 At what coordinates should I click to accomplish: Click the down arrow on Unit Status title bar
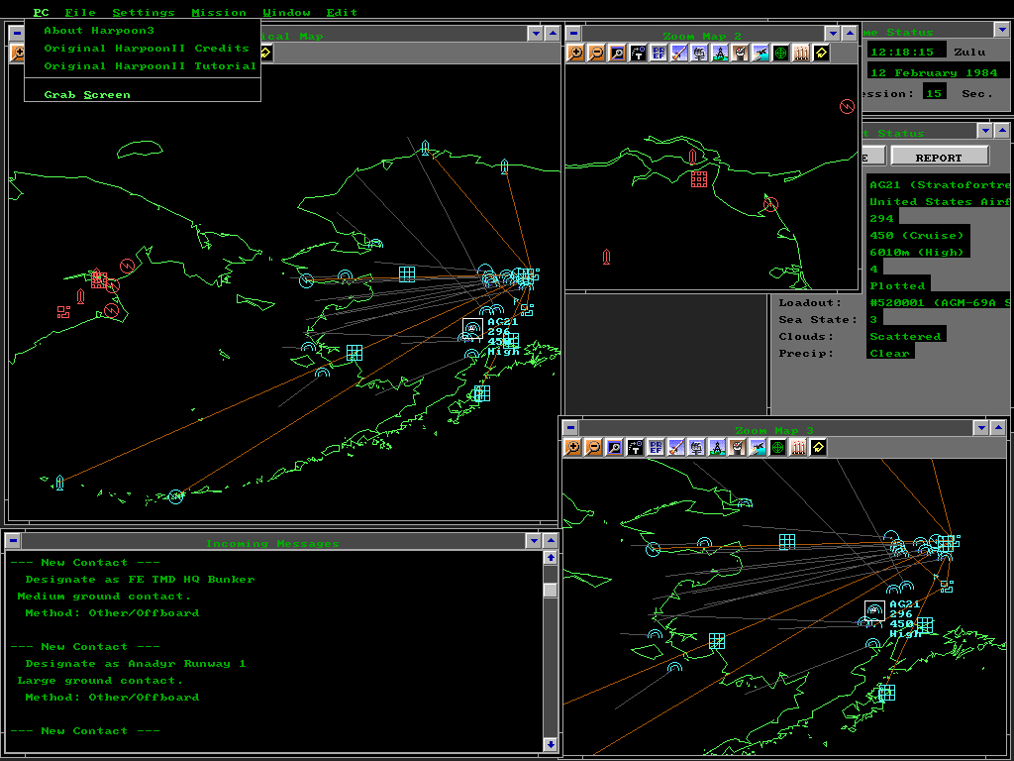tap(985, 131)
